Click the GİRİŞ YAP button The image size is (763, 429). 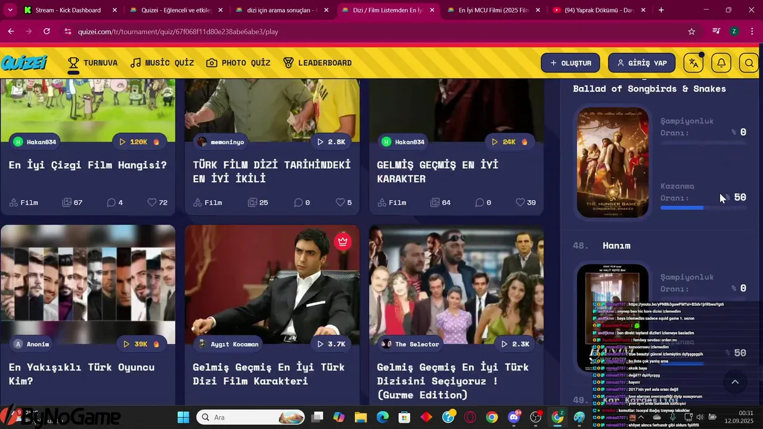pos(641,63)
